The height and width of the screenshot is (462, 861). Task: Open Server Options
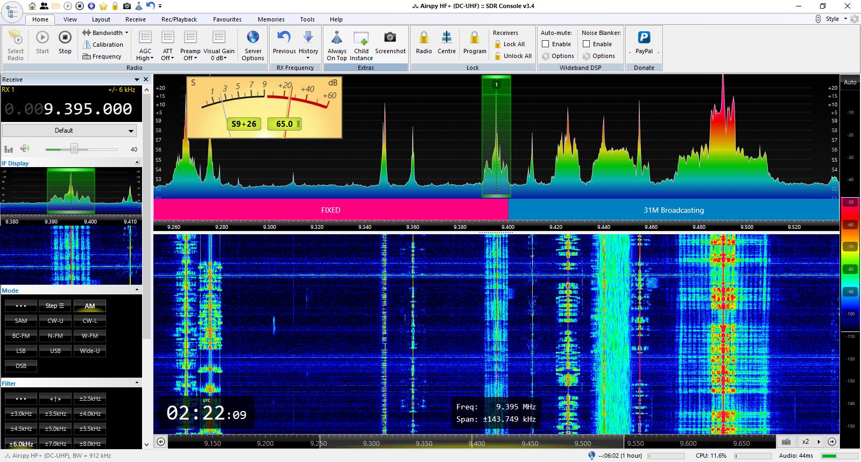click(253, 45)
